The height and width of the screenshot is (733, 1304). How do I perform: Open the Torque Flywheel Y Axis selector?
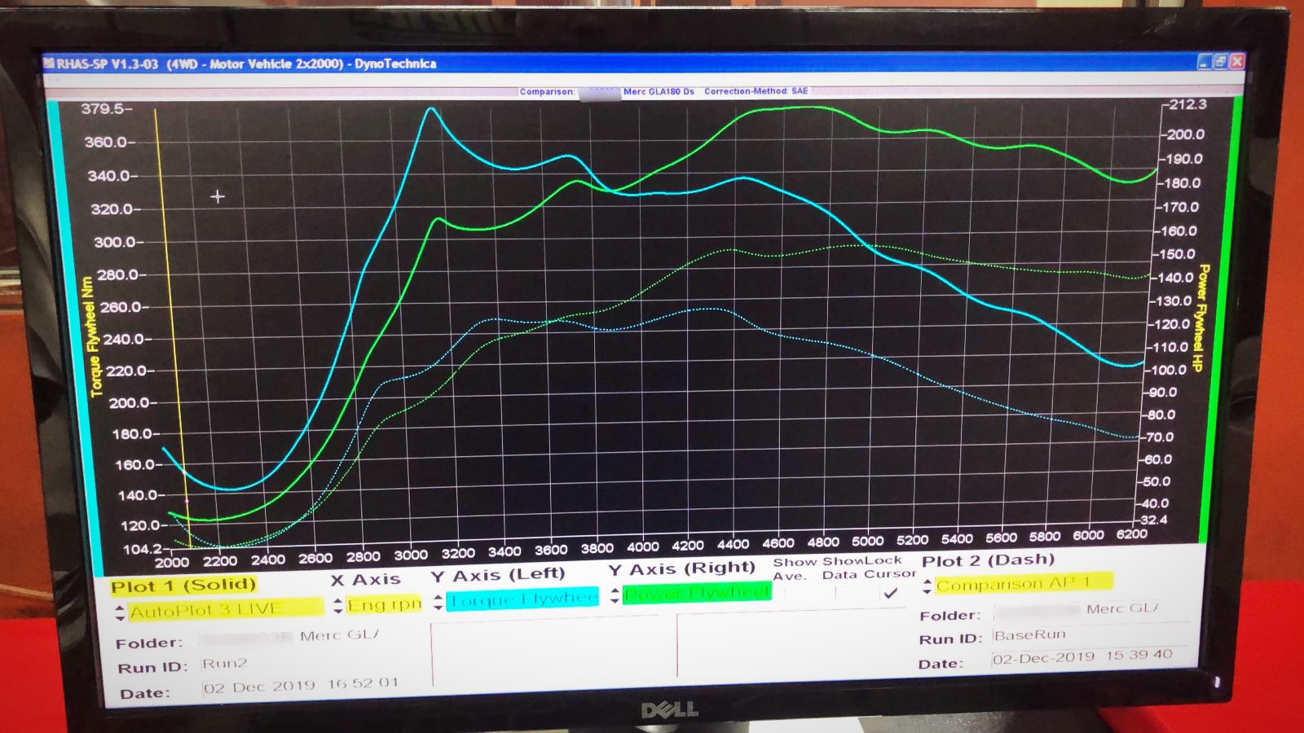(x=522, y=599)
